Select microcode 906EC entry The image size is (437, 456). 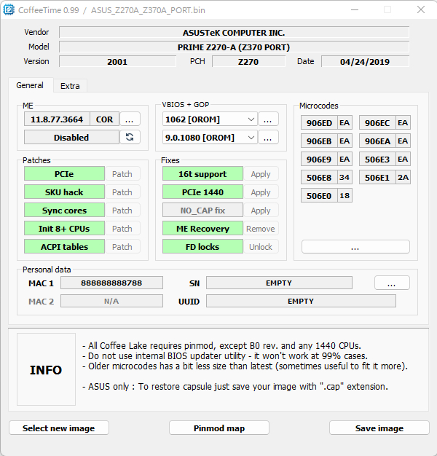click(385, 122)
